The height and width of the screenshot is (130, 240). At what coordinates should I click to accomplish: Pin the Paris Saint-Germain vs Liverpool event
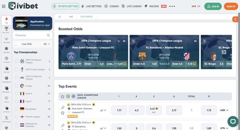click(x=63, y=108)
